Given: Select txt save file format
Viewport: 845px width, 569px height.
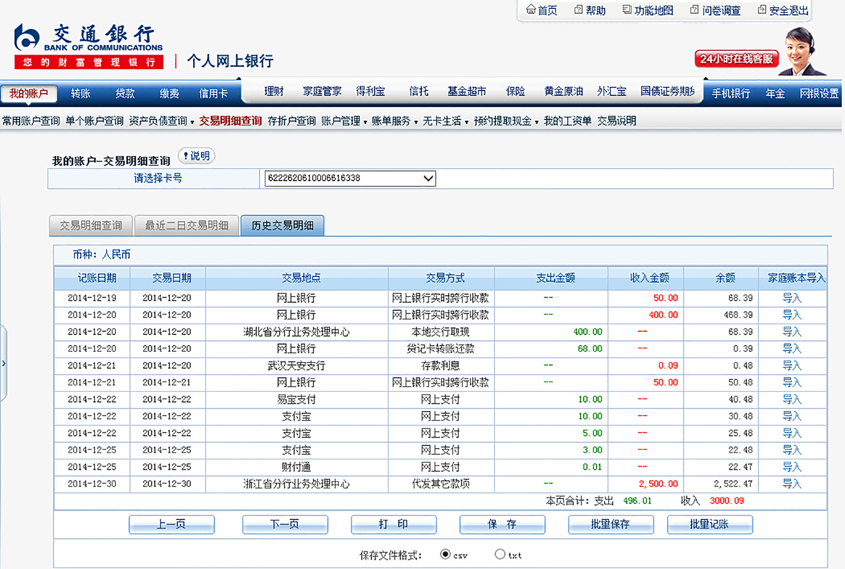Looking at the screenshot, I should pos(500,554).
